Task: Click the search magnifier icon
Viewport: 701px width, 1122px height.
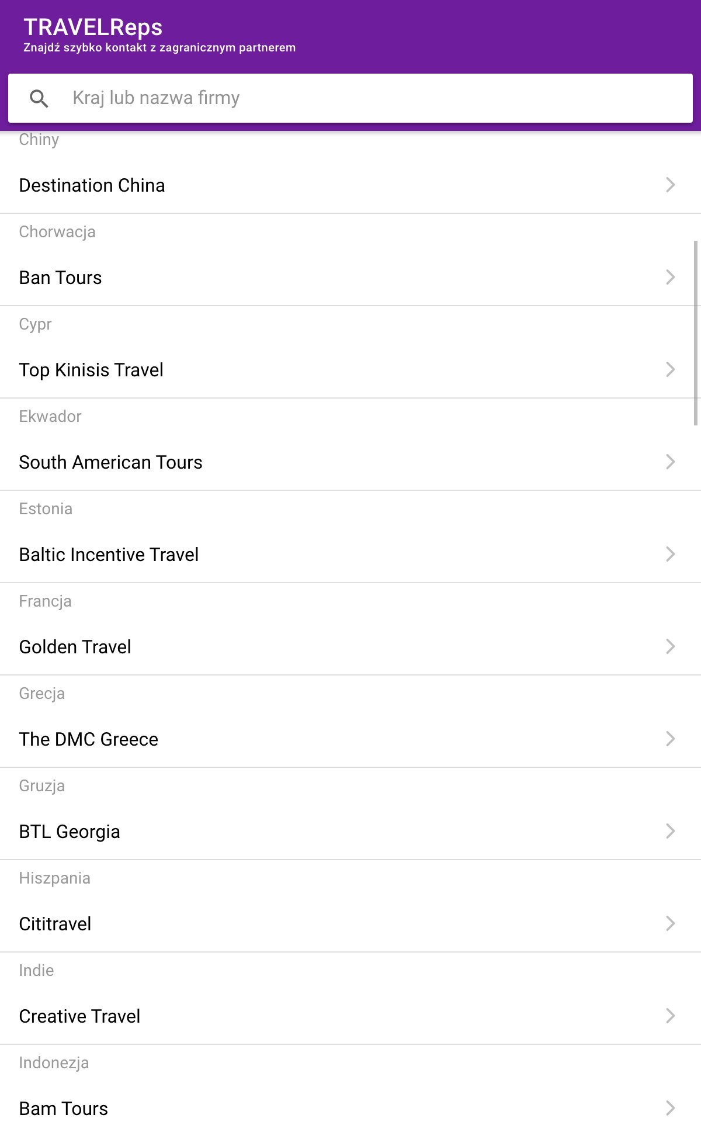Action: (x=39, y=98)
